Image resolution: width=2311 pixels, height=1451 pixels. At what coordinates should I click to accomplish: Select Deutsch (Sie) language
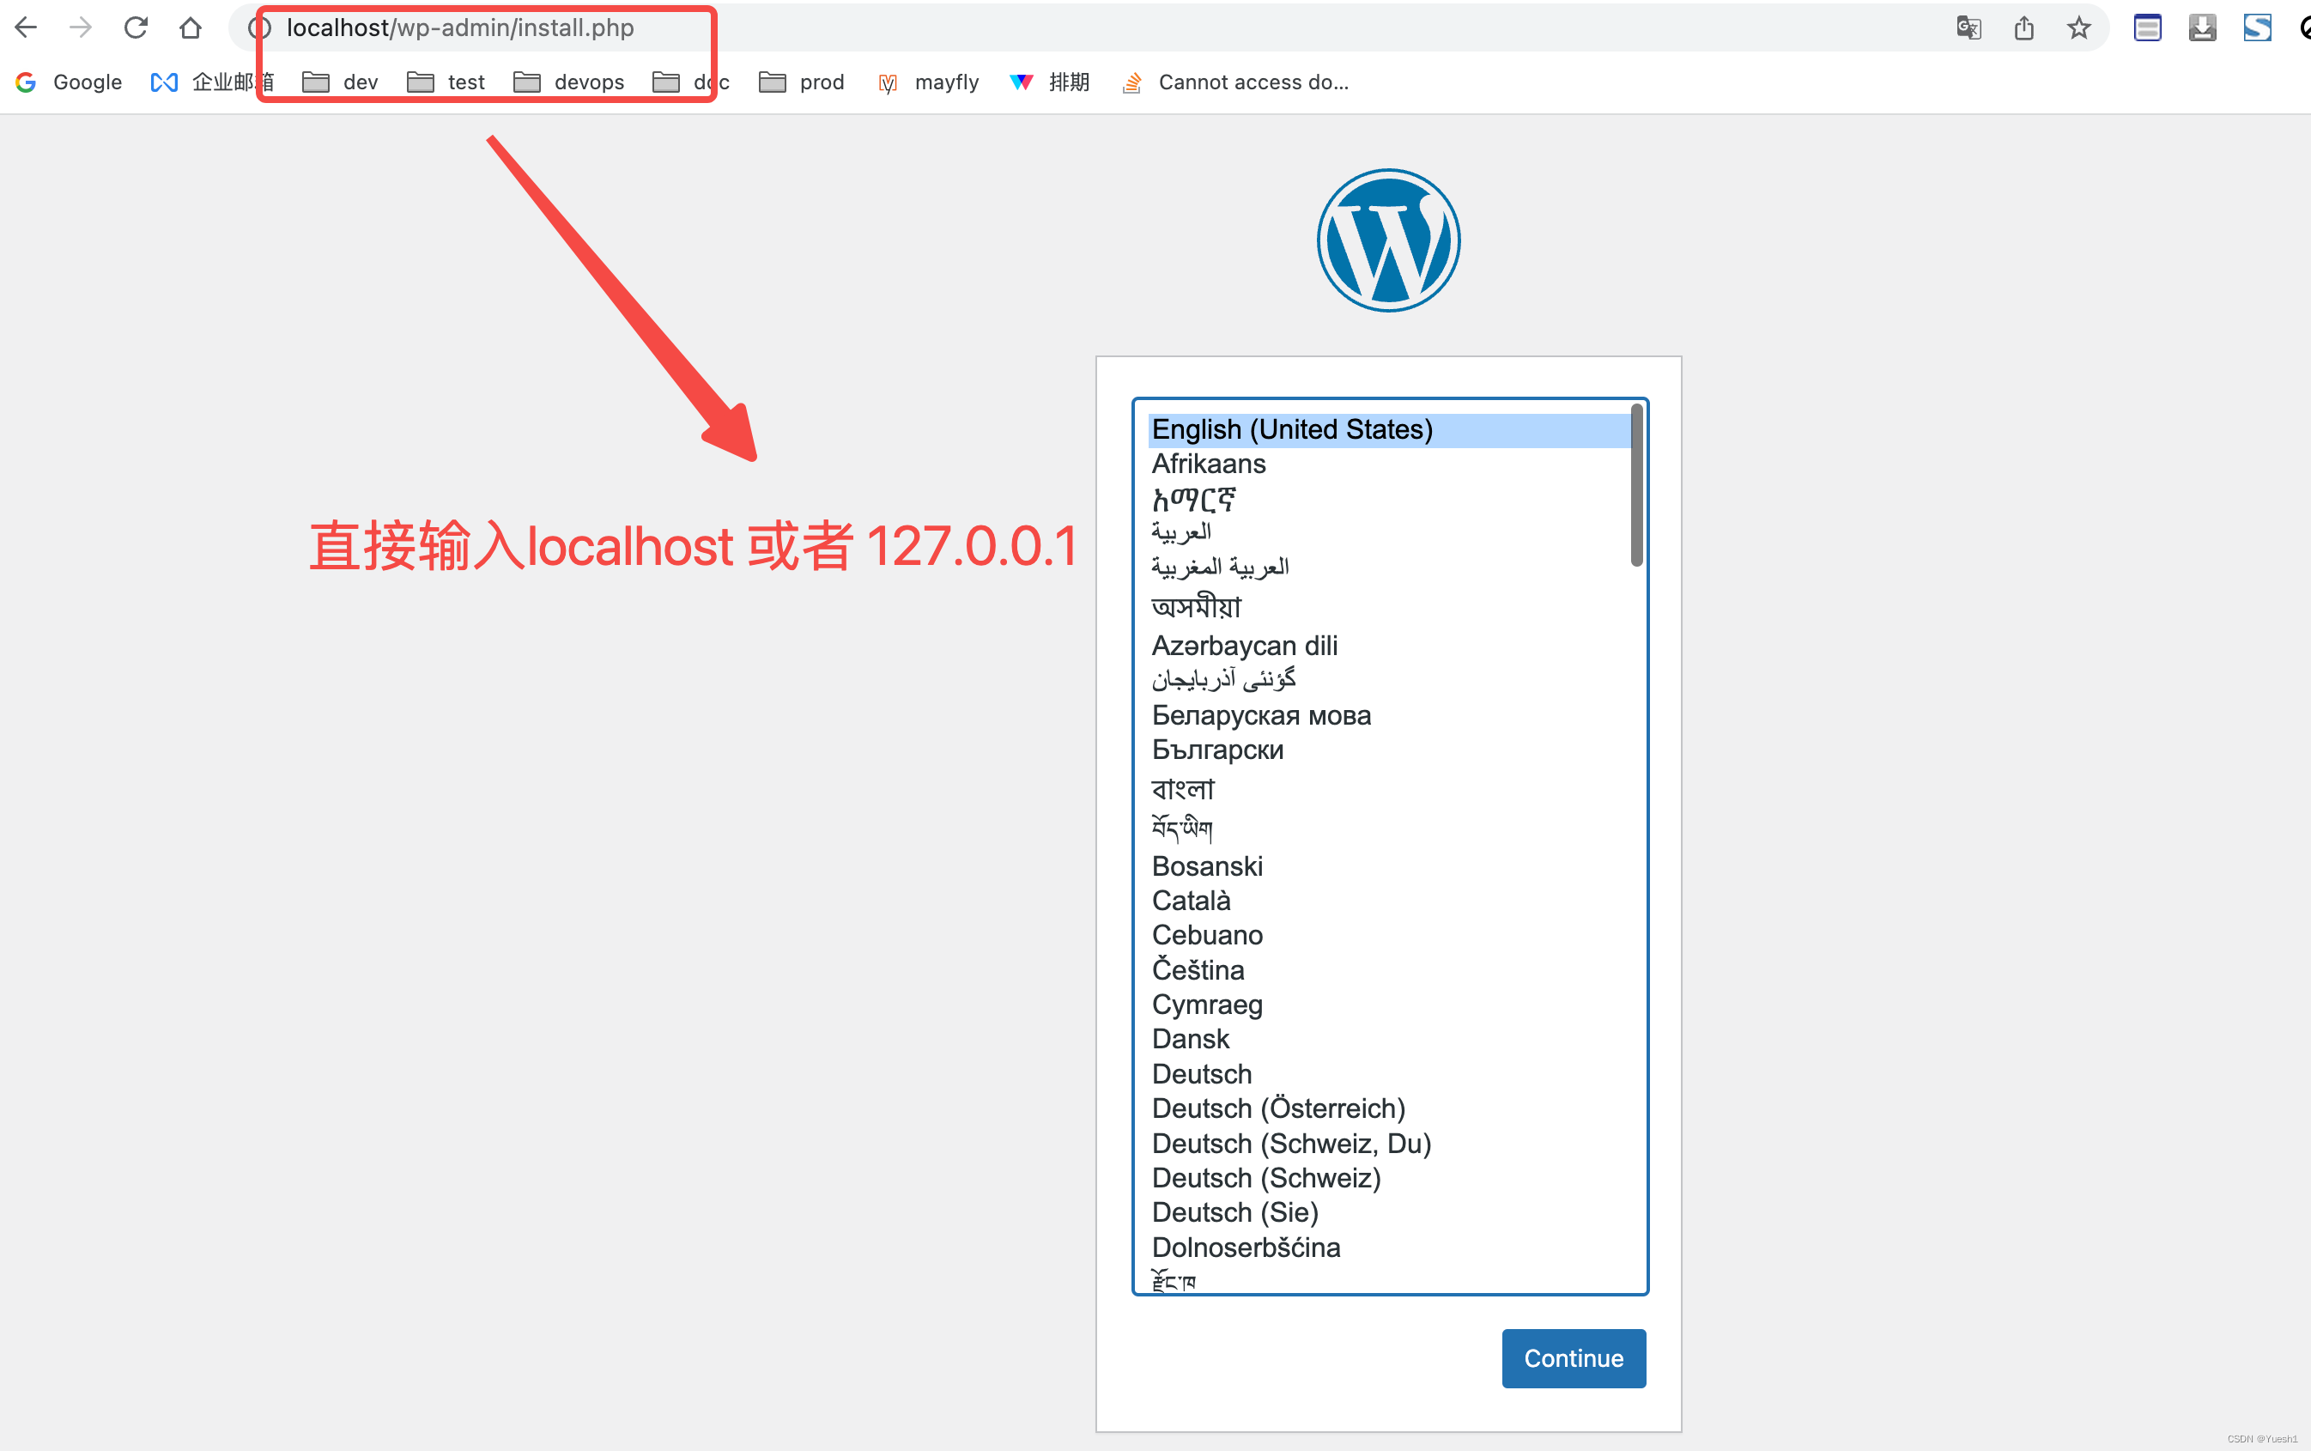tap(1389, 1212)
